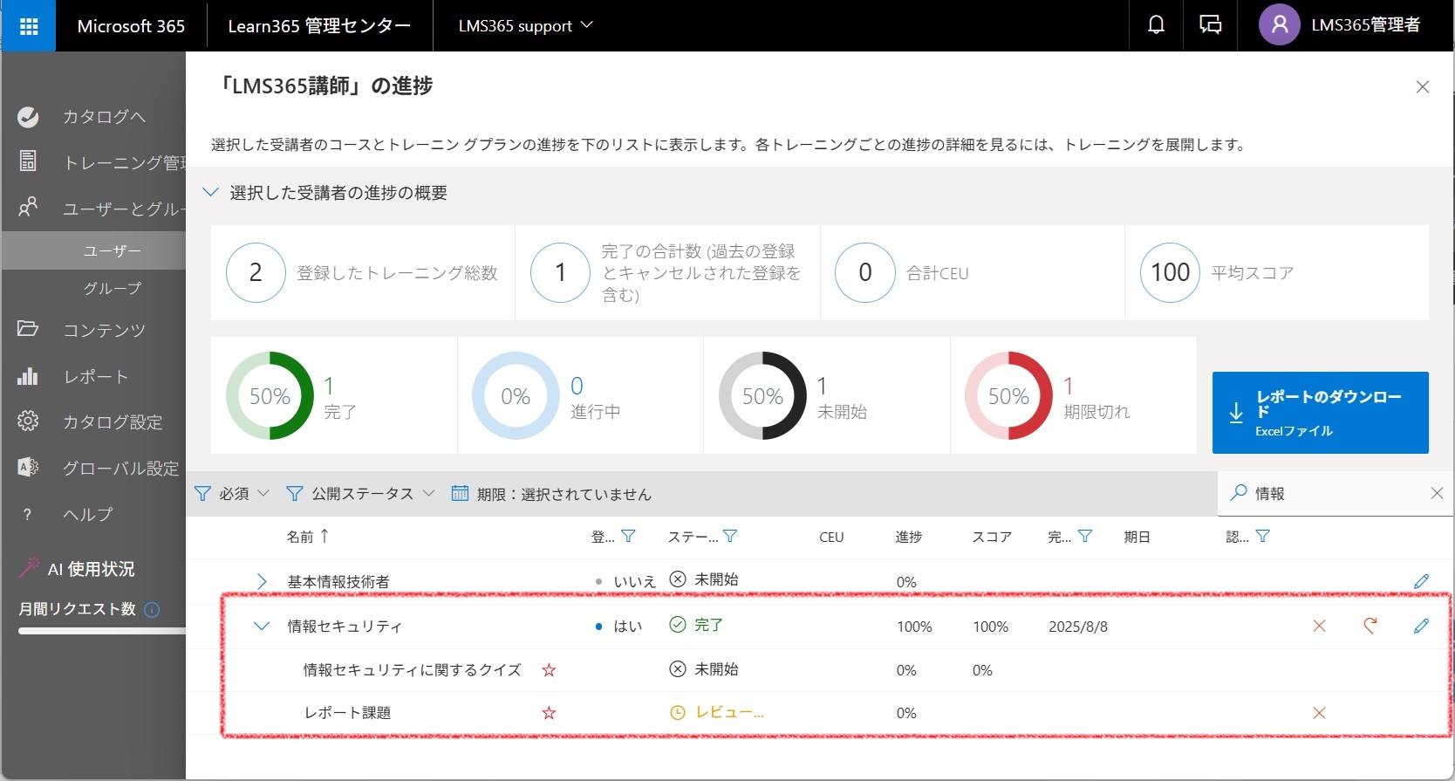
Task: Click the 進行中 0% donut chart
Action: (516, 396)
